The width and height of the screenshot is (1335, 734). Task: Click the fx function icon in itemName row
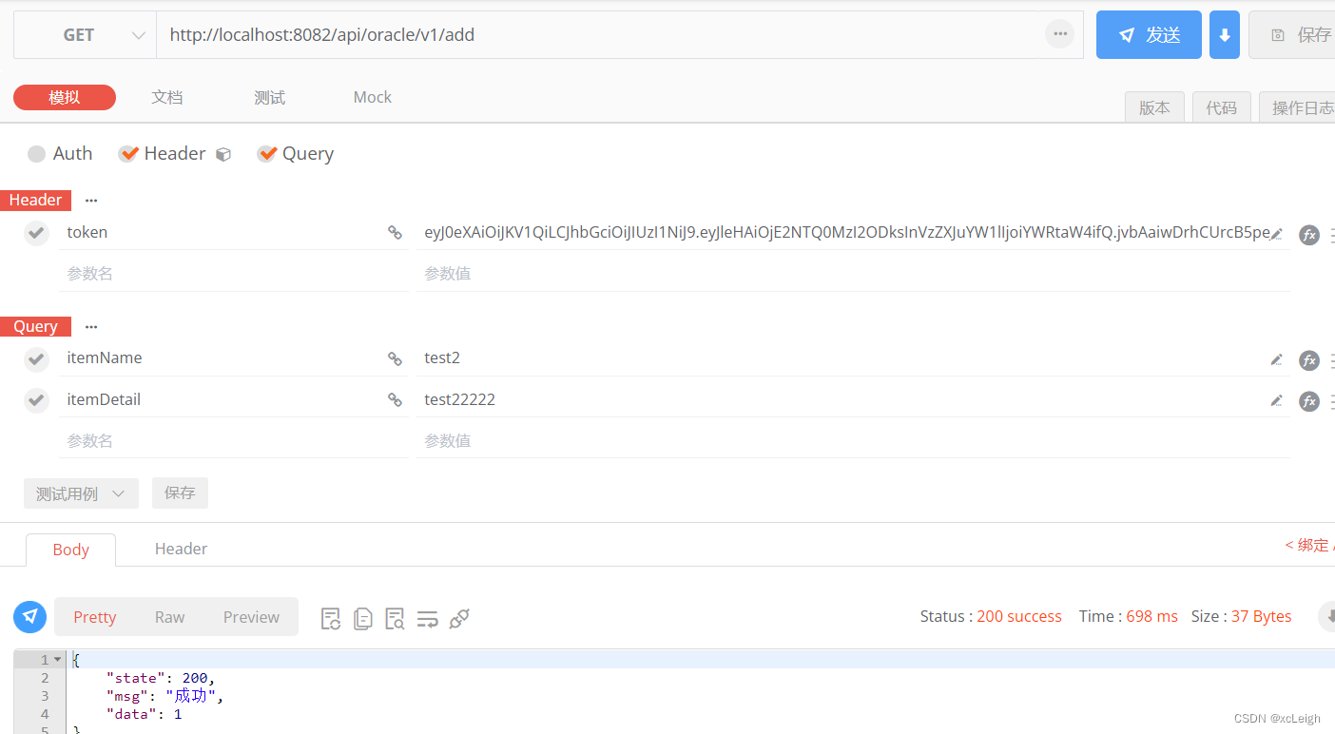(x=1309, y=360)
